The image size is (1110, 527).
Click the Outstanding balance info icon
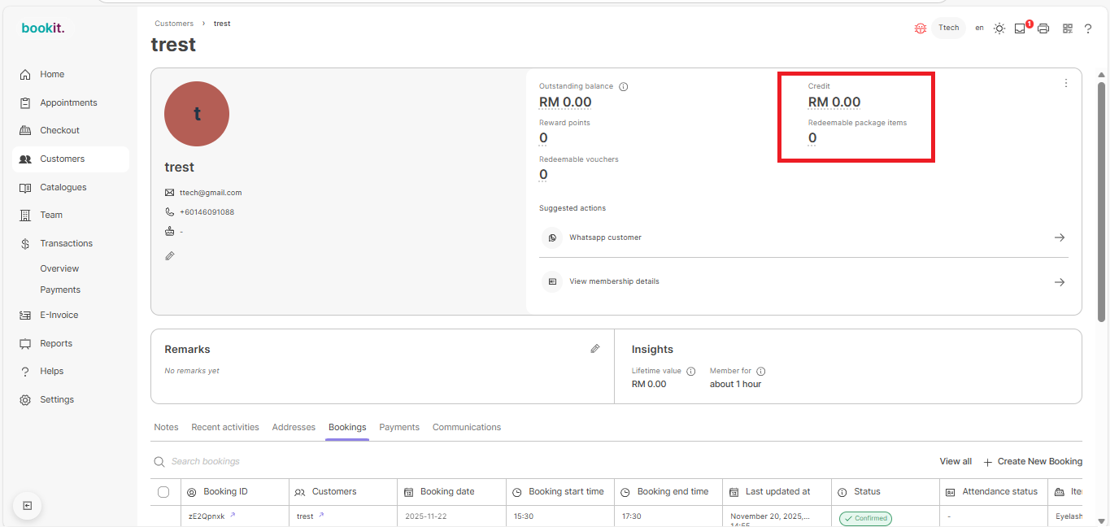coord(624,87)
